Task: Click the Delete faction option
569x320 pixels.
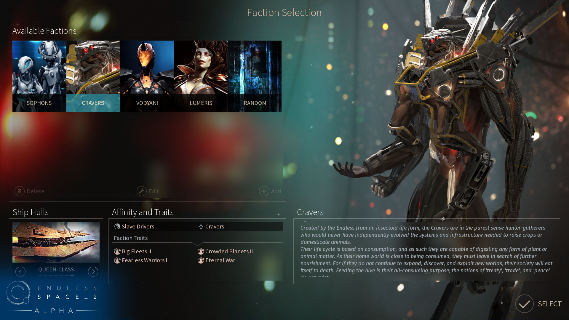Action: pos(30,191)
